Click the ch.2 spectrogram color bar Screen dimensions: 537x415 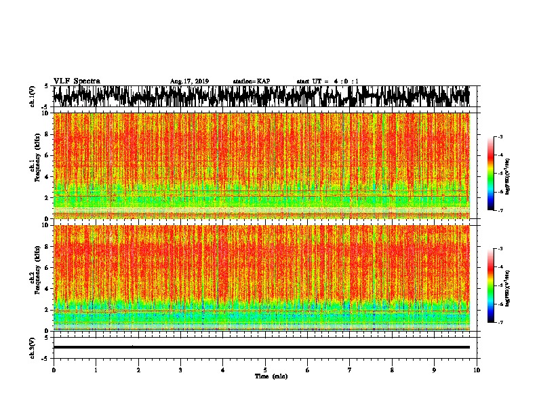[x=490, y=285]
